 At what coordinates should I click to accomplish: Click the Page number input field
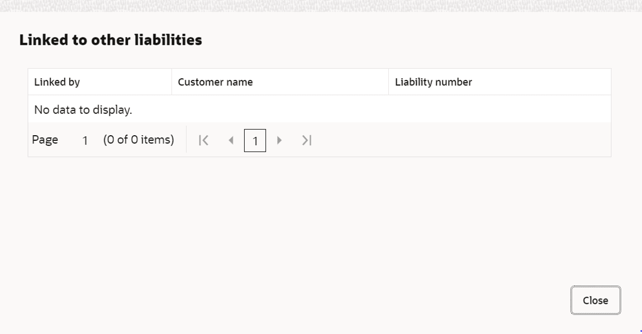click(85, 140)
